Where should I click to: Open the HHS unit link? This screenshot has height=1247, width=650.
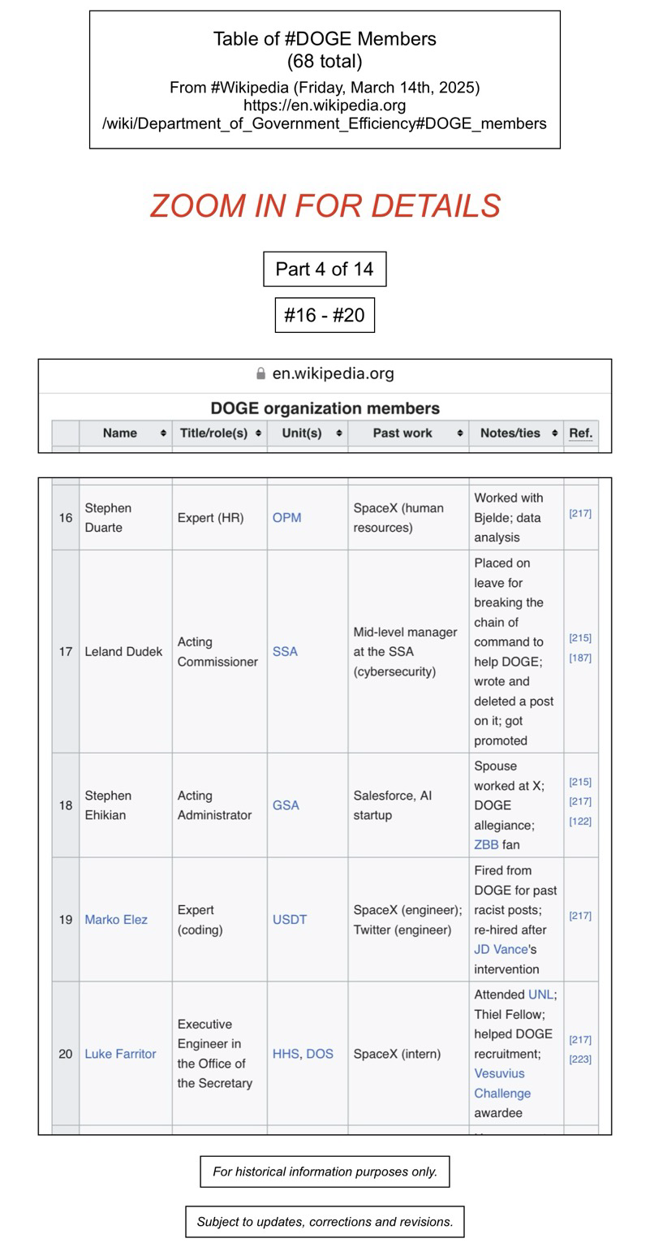(286, 1054)
